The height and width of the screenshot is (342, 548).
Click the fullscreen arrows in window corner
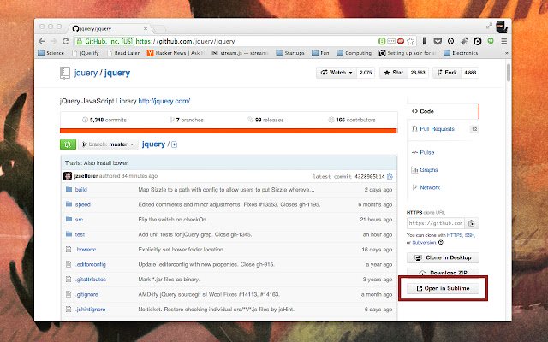point(489,26)
